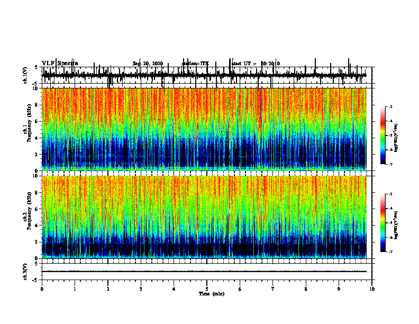Click the "Time (min)" x-axis label
This screenshot has width=419, height=324.
212,294
